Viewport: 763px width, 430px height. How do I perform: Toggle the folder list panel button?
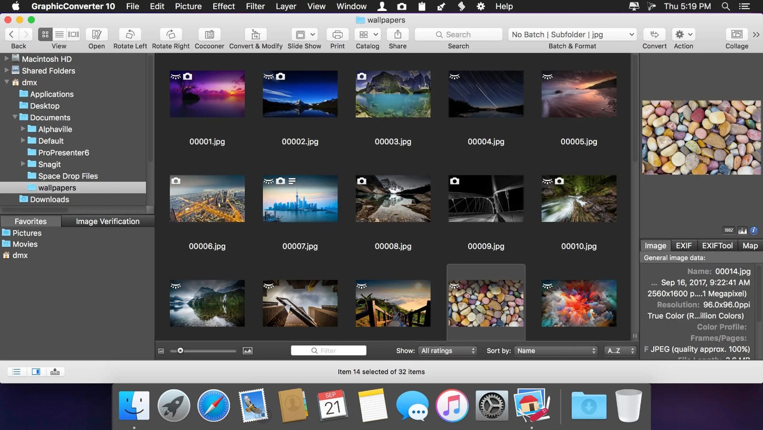(x=17, y=372)
